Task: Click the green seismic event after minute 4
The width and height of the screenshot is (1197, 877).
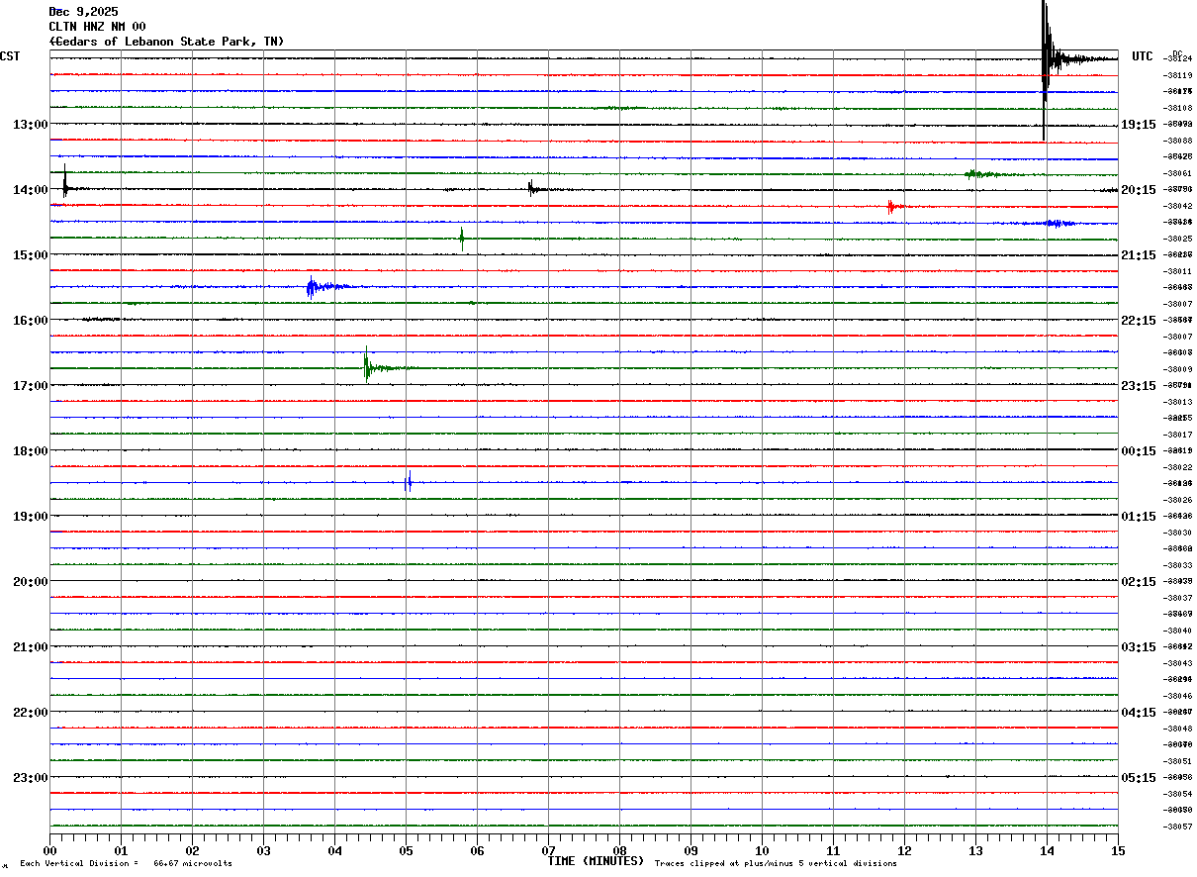Action: (367, 367)
